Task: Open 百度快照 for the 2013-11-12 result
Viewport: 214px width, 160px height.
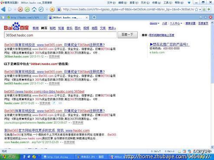Action: click(x=54, y=57)
